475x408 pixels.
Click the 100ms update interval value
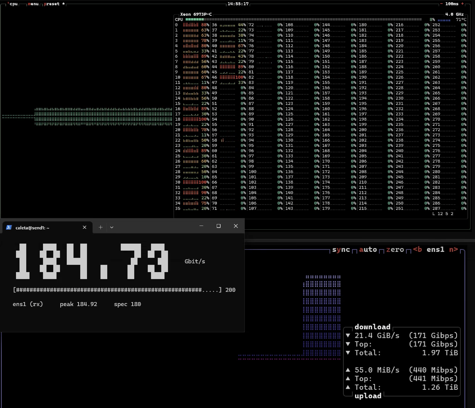point(452,4)
